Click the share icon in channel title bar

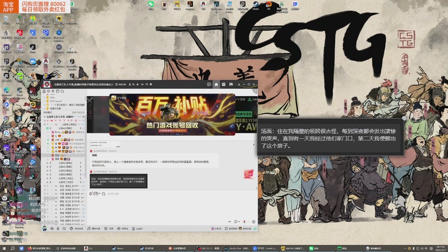pos(147,85)
